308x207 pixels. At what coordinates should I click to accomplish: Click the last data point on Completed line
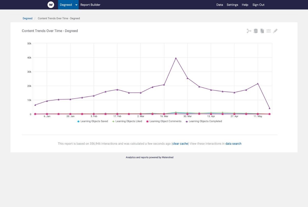click(269, 108)
